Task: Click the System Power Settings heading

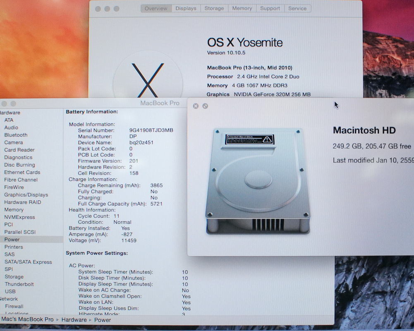Action: (x=97, y=253)
